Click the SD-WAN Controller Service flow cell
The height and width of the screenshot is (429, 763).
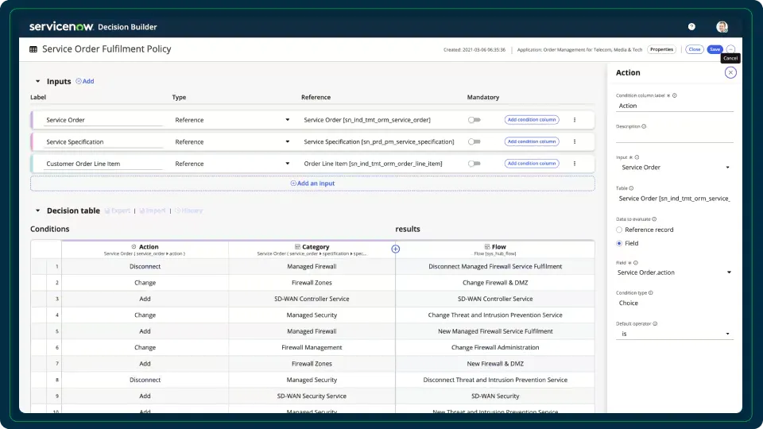point(495,299)
